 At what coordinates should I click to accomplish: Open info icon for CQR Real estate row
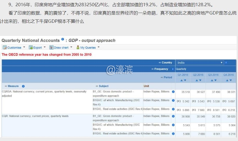click(x=173, y=134)
